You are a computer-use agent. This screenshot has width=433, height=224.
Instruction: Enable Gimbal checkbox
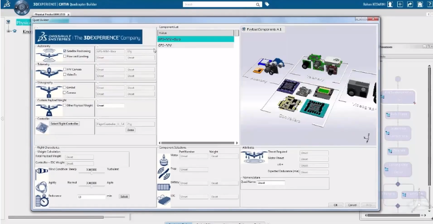(x=64, y=88)
